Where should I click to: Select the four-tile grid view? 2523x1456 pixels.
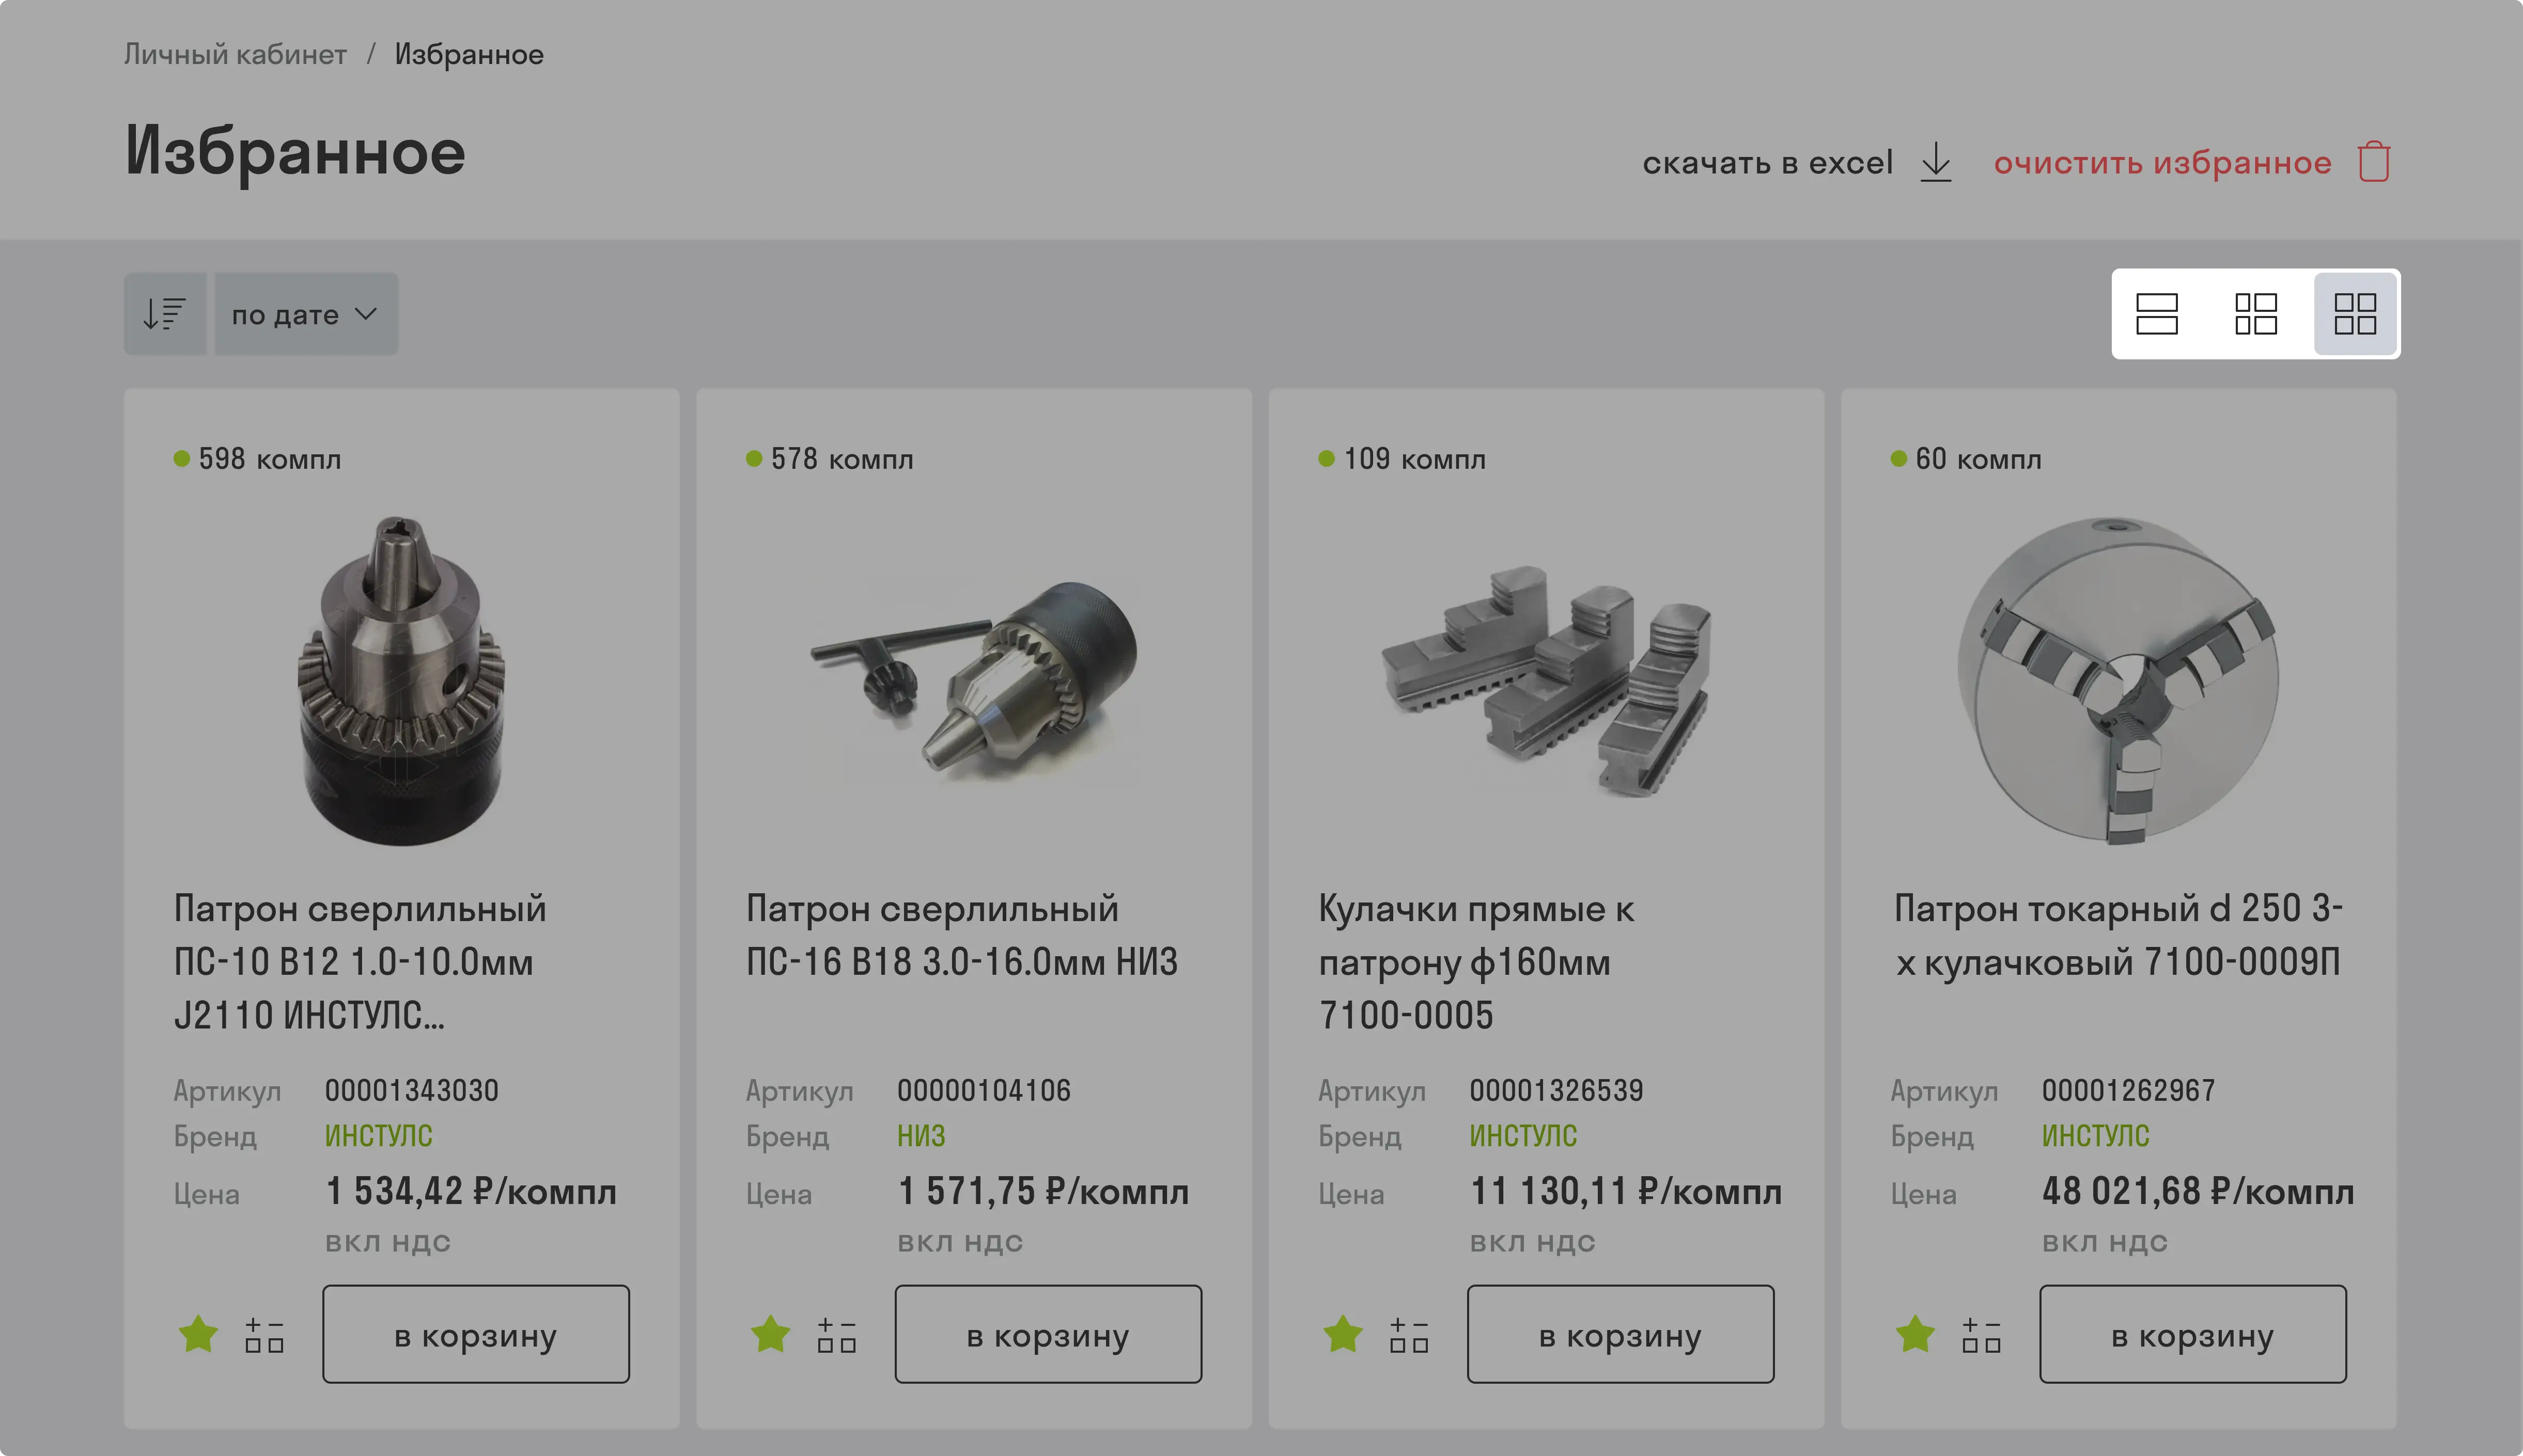(2355, 314)
